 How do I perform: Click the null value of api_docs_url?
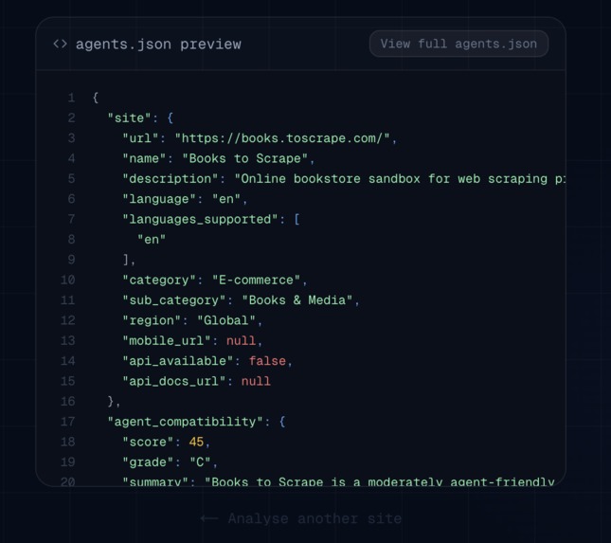[x=256, y=382]
